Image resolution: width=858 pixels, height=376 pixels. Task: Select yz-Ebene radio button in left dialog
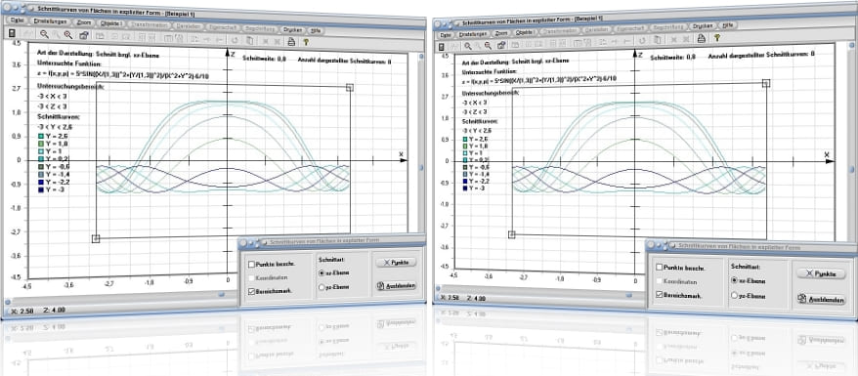pyautogui.click(x=322, y=287)
